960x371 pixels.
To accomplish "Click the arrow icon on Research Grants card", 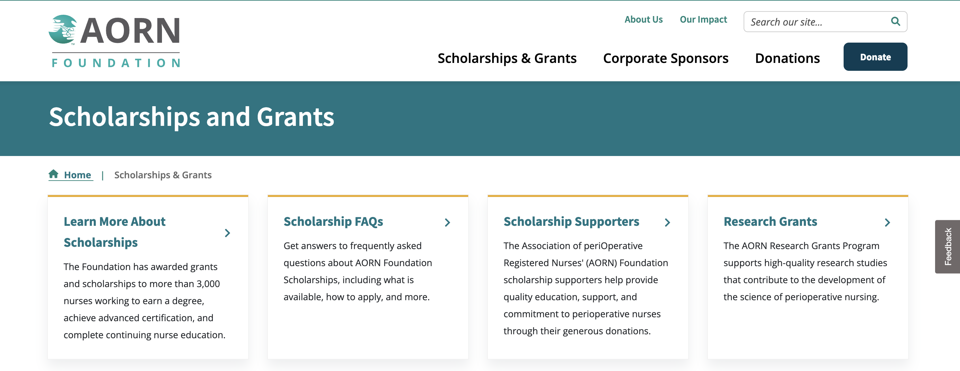I will (887, 223).
